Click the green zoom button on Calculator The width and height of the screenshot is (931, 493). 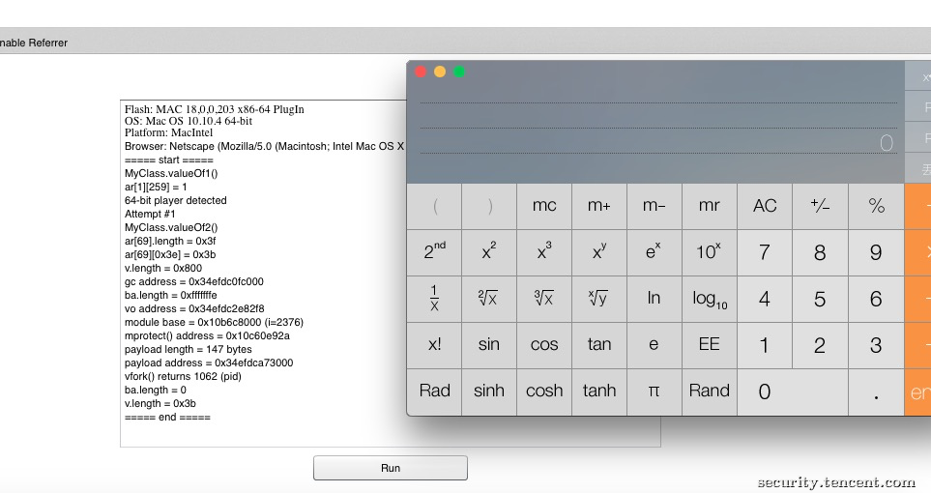[x=459, y=72]
